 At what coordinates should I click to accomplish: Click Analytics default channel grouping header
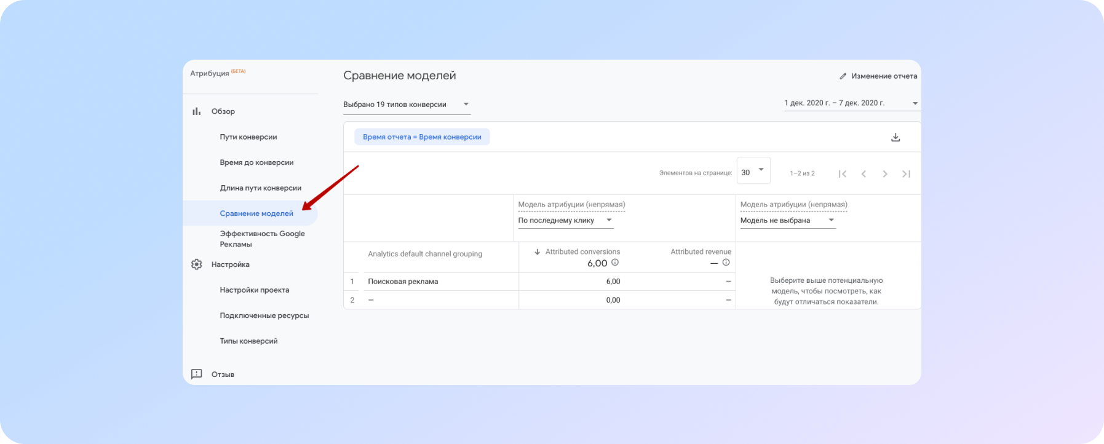click(x=425, y=254)
